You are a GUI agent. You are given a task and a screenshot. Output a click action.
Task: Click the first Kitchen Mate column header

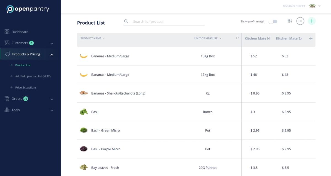click(x=257, y=38)
